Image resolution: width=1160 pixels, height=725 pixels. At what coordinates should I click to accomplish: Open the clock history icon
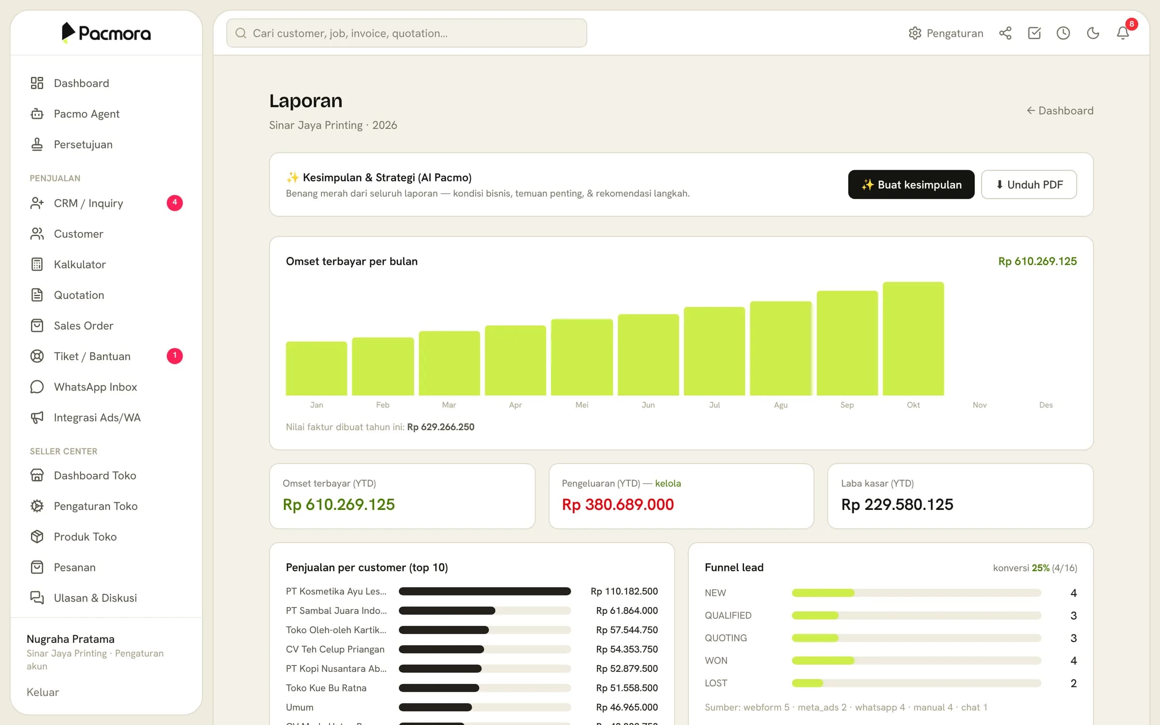pos(1063,33)
